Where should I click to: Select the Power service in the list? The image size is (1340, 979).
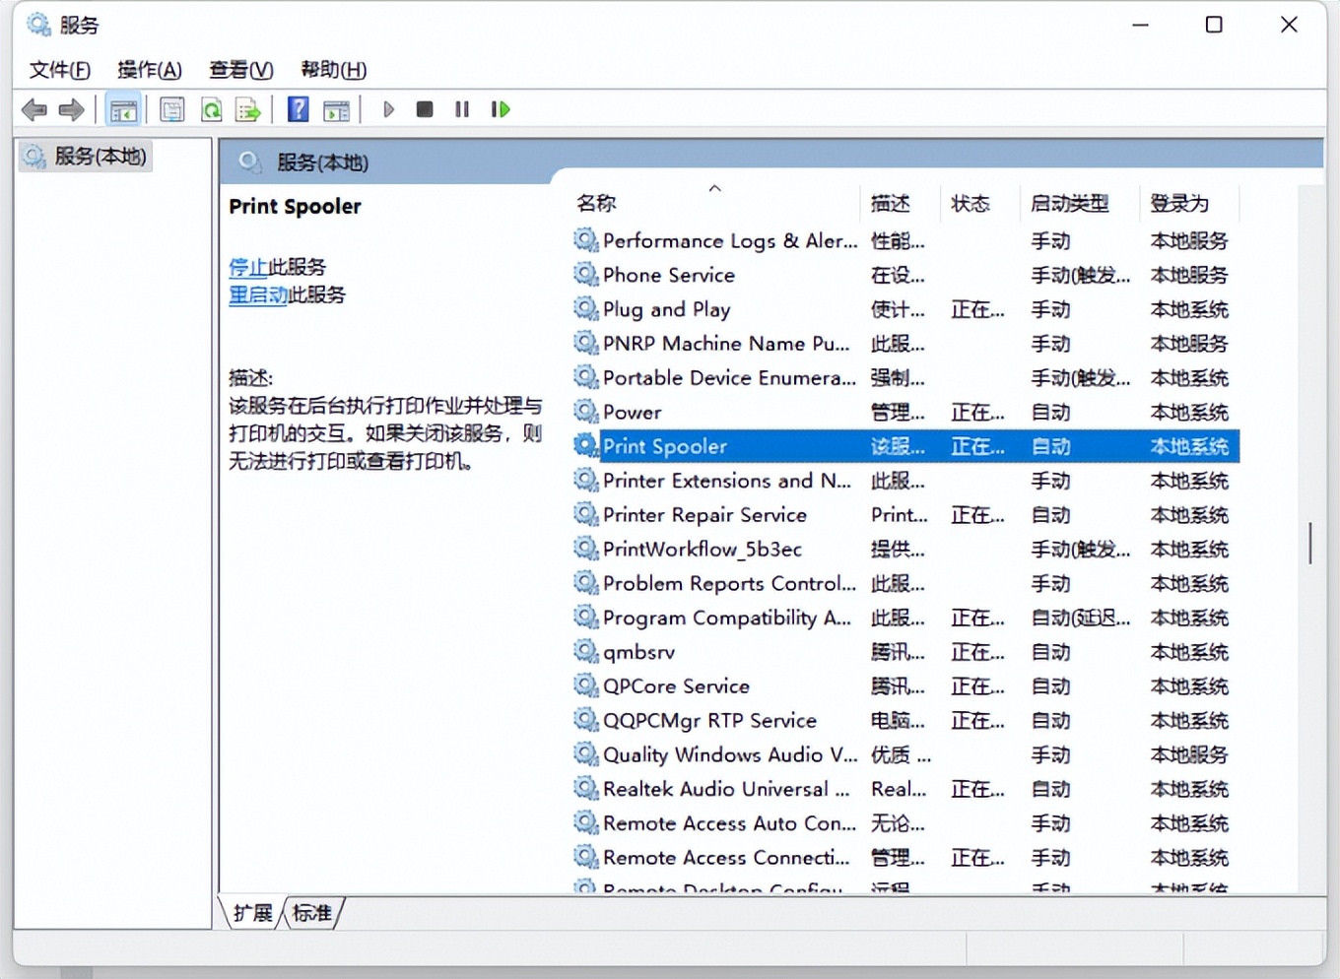pos(632,412)
